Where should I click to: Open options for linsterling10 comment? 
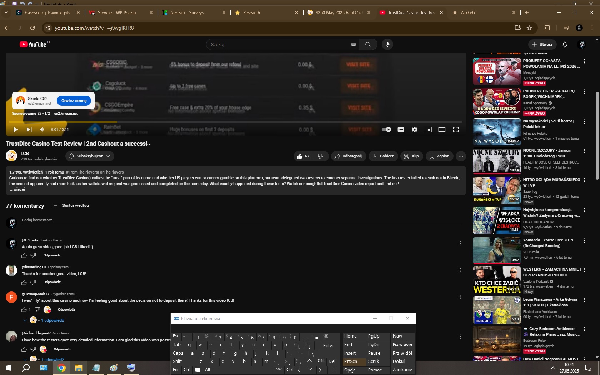coord(460,270)
